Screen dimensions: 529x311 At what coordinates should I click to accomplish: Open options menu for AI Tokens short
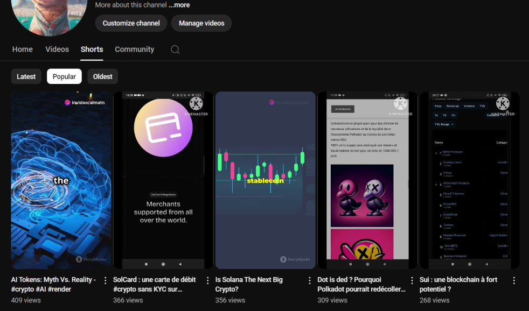tap(105, 280)
